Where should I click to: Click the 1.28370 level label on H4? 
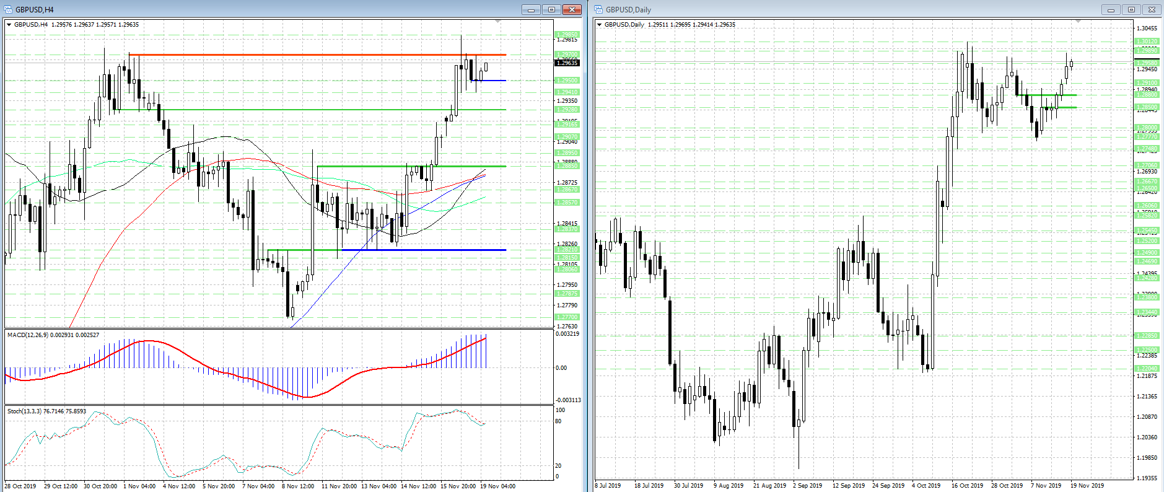(567, 229)
